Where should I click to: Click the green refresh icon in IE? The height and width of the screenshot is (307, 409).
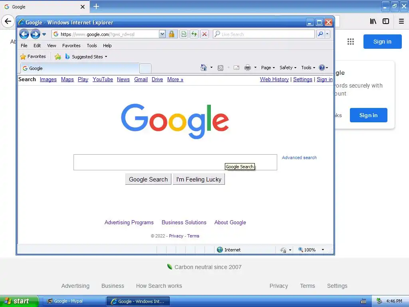coord(194,34)
